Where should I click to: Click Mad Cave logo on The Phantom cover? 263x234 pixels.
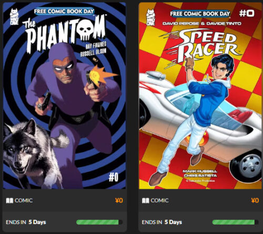click(x=14, y=17)
